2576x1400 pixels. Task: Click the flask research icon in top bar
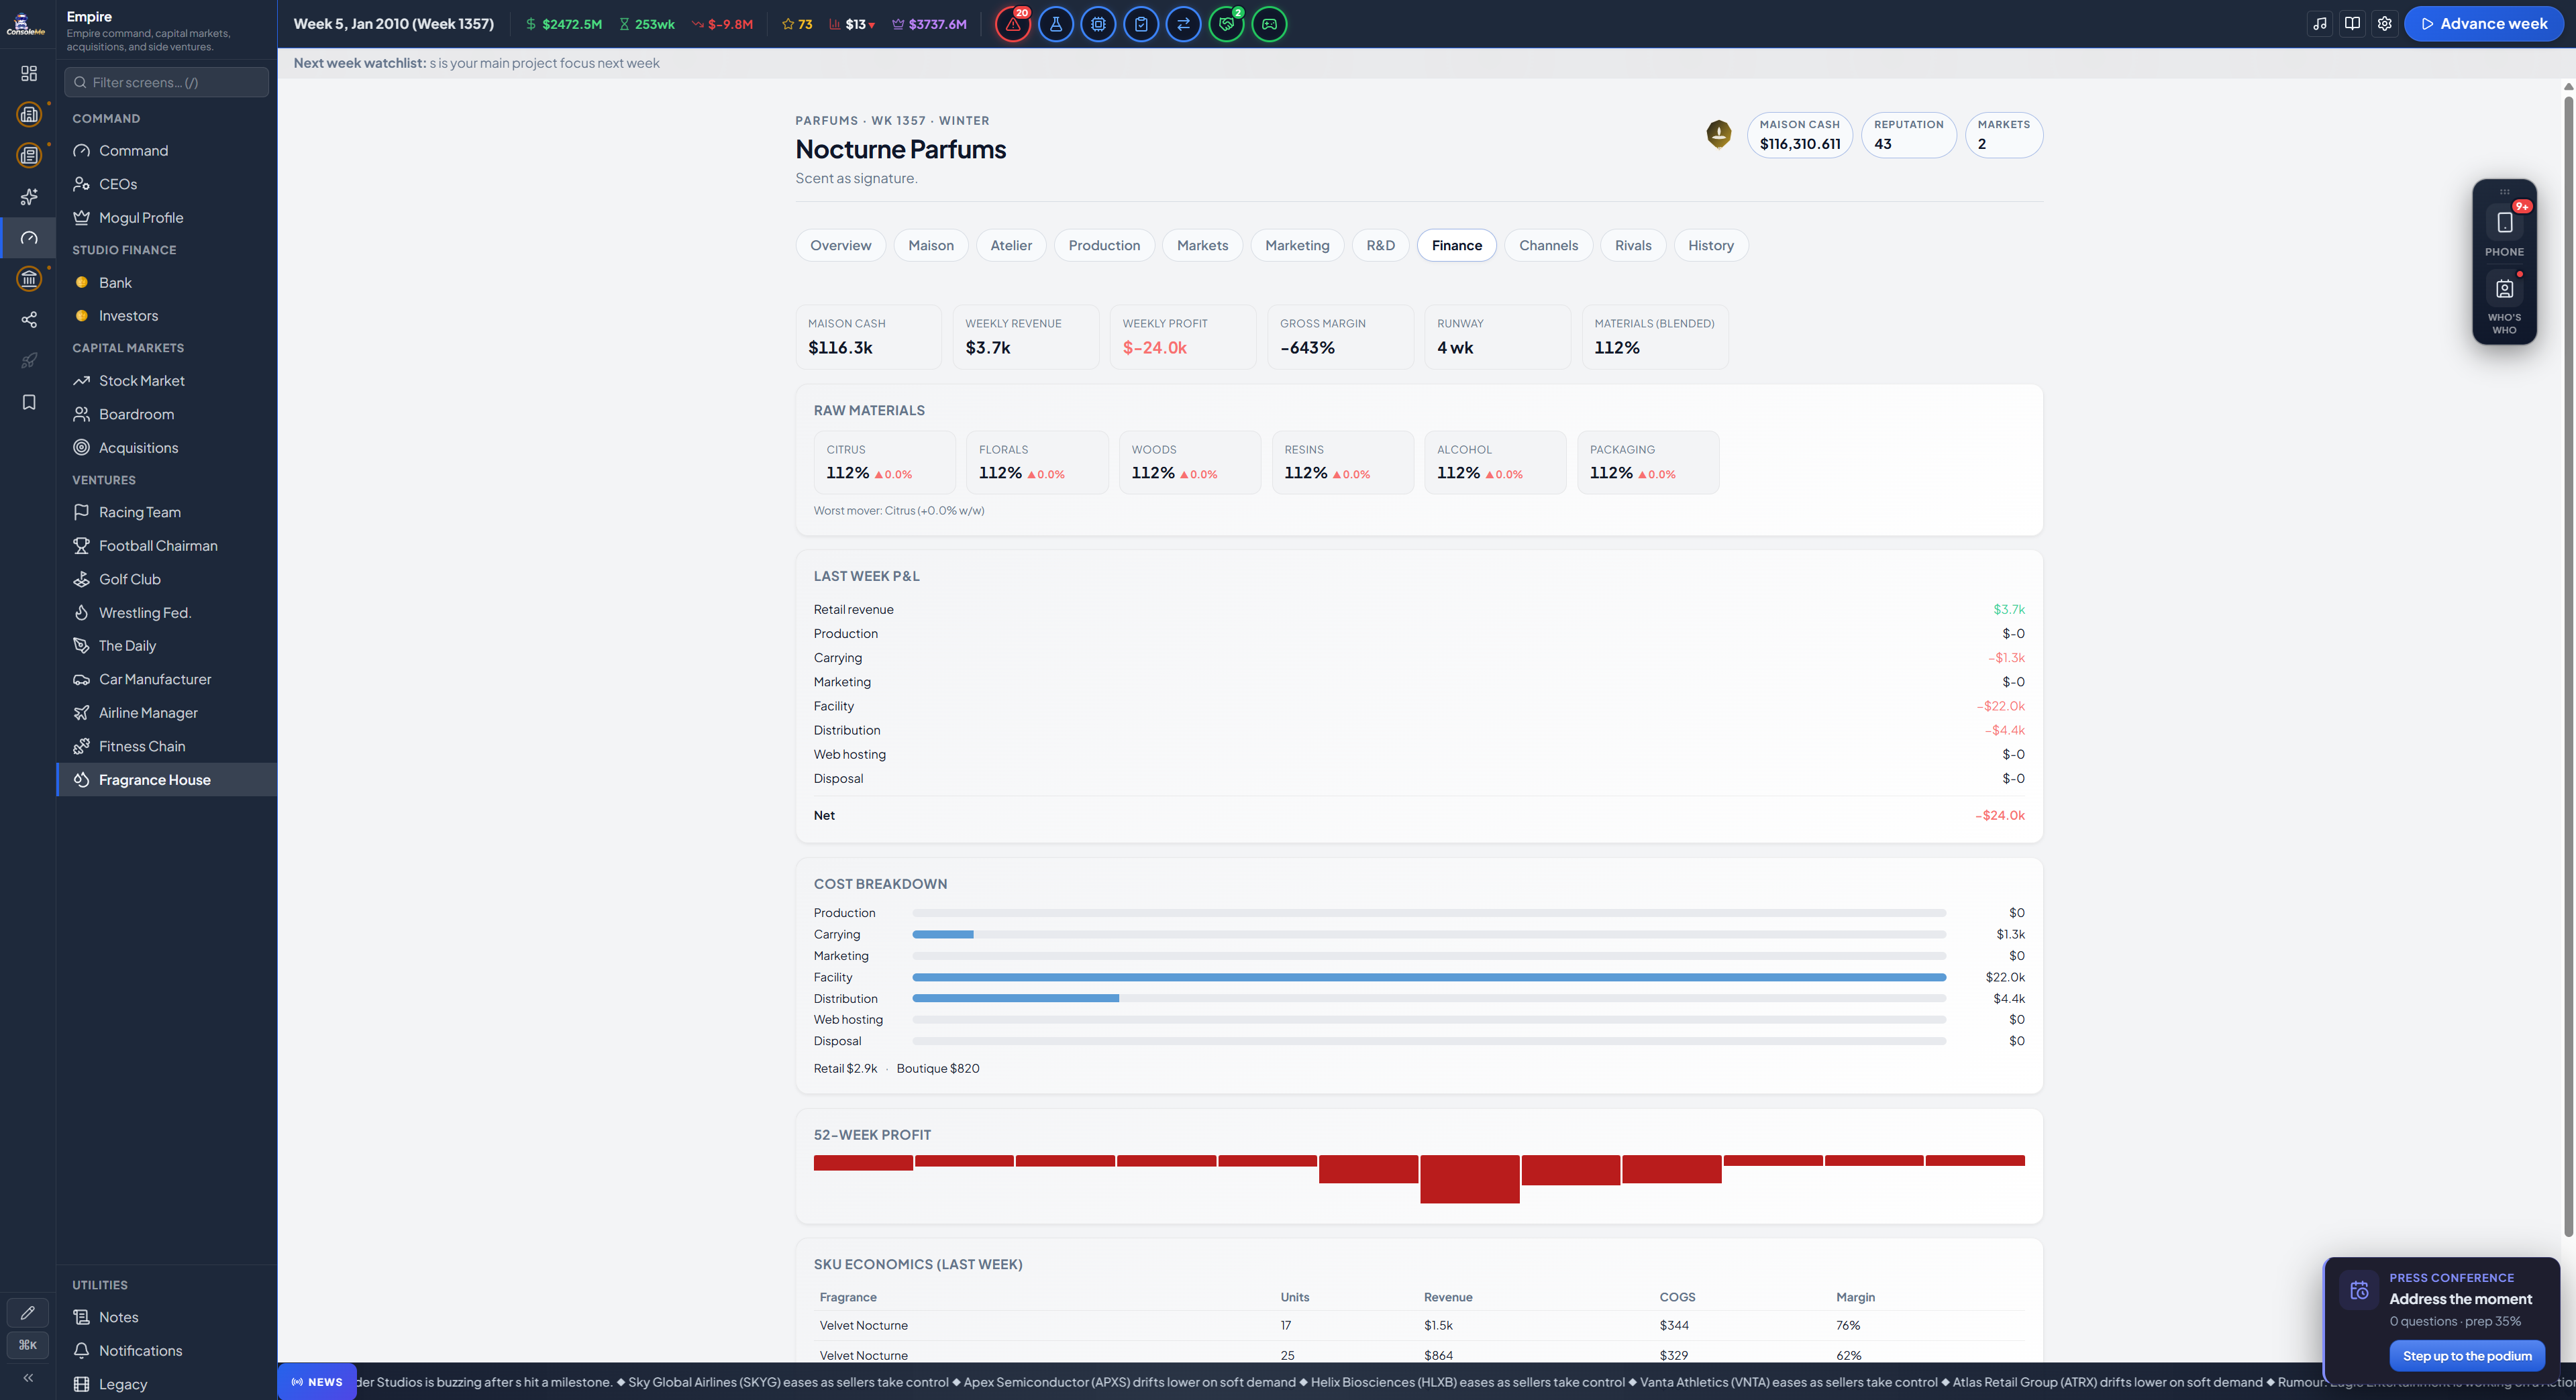point(1055,24)
